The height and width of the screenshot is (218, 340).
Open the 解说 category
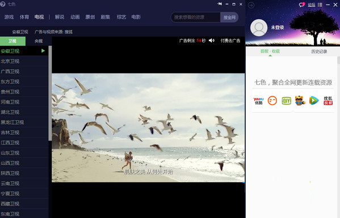point(60,17)
